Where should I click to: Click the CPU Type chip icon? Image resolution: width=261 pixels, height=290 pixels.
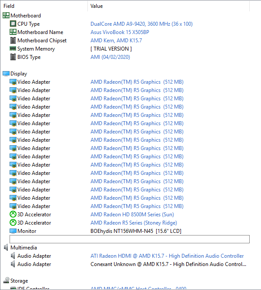pyautogui.click(x=13, y=24)
